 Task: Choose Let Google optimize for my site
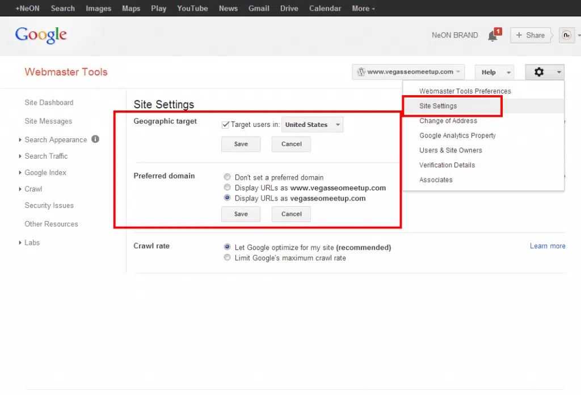coord(227,247)
